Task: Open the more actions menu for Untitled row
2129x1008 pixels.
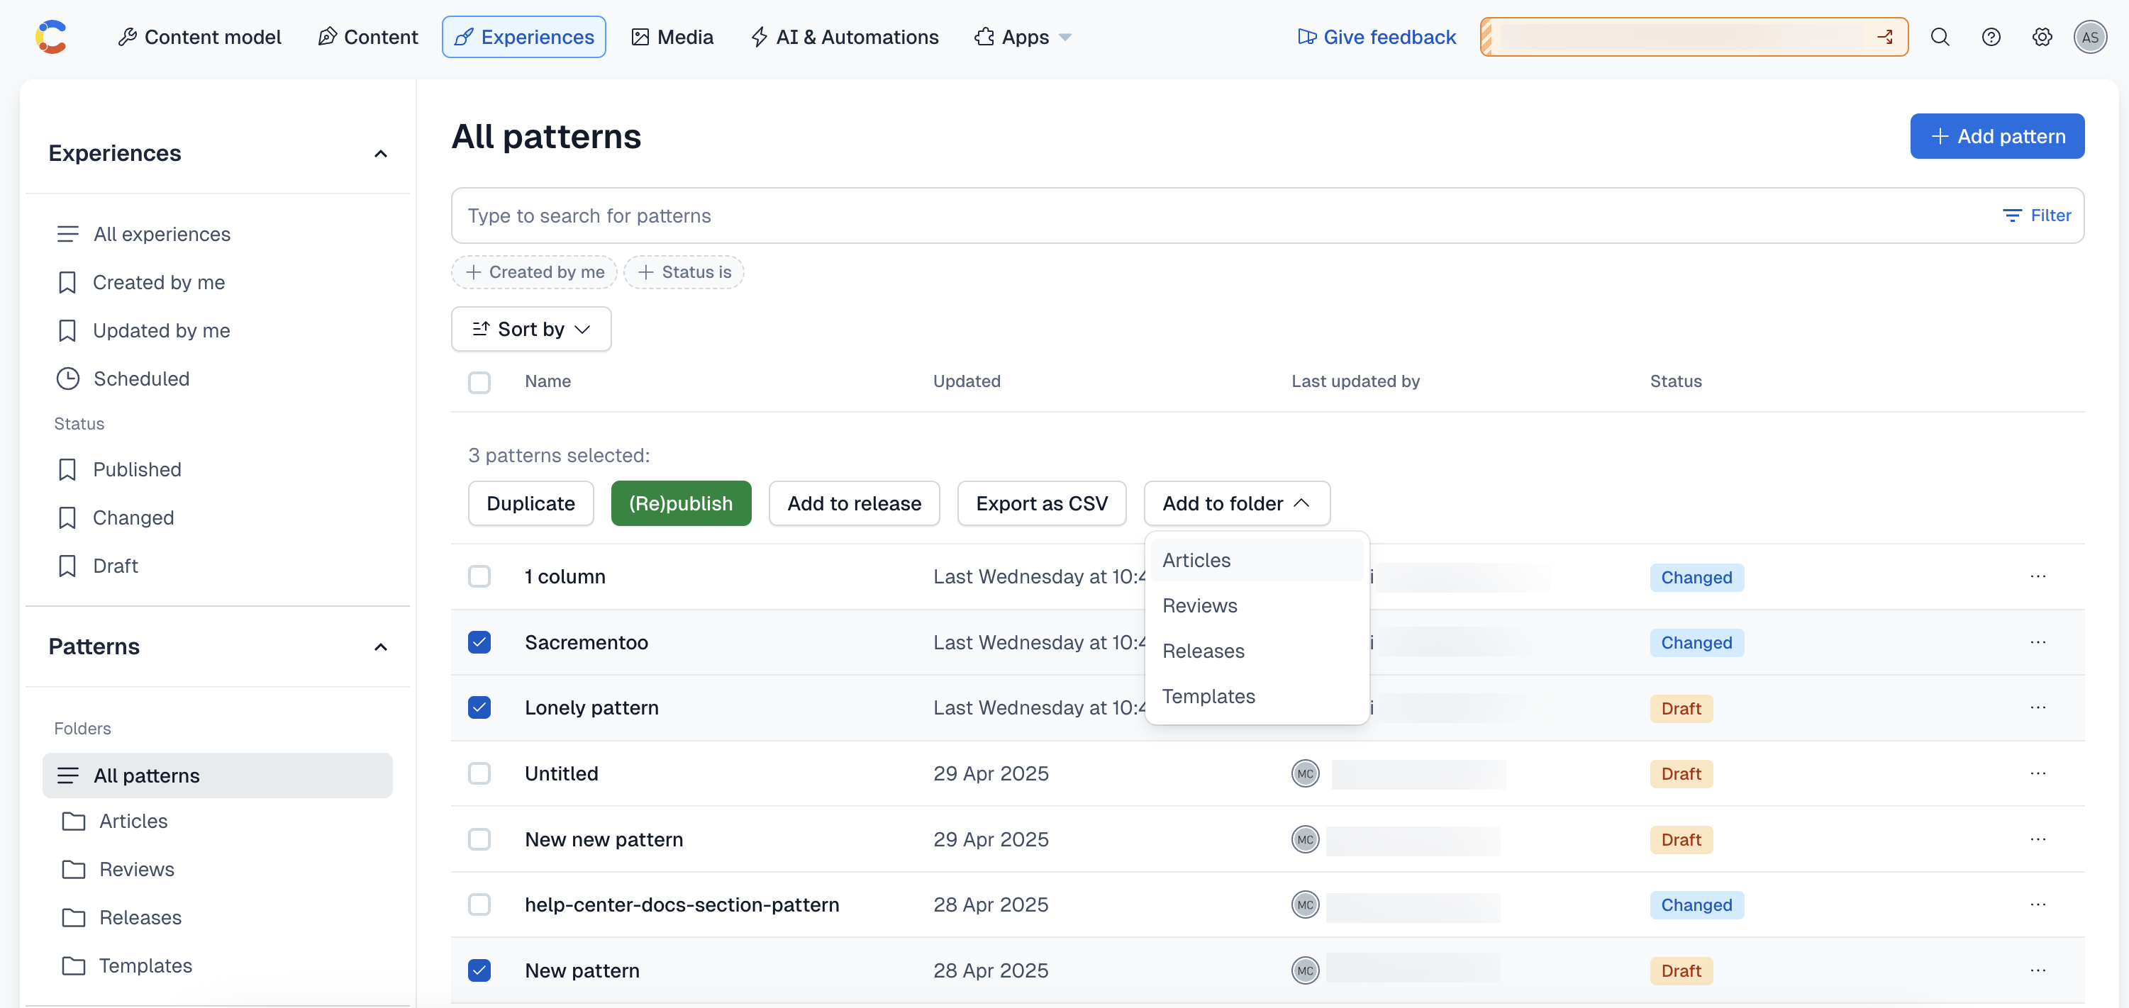Action: tap(2038, 773)
